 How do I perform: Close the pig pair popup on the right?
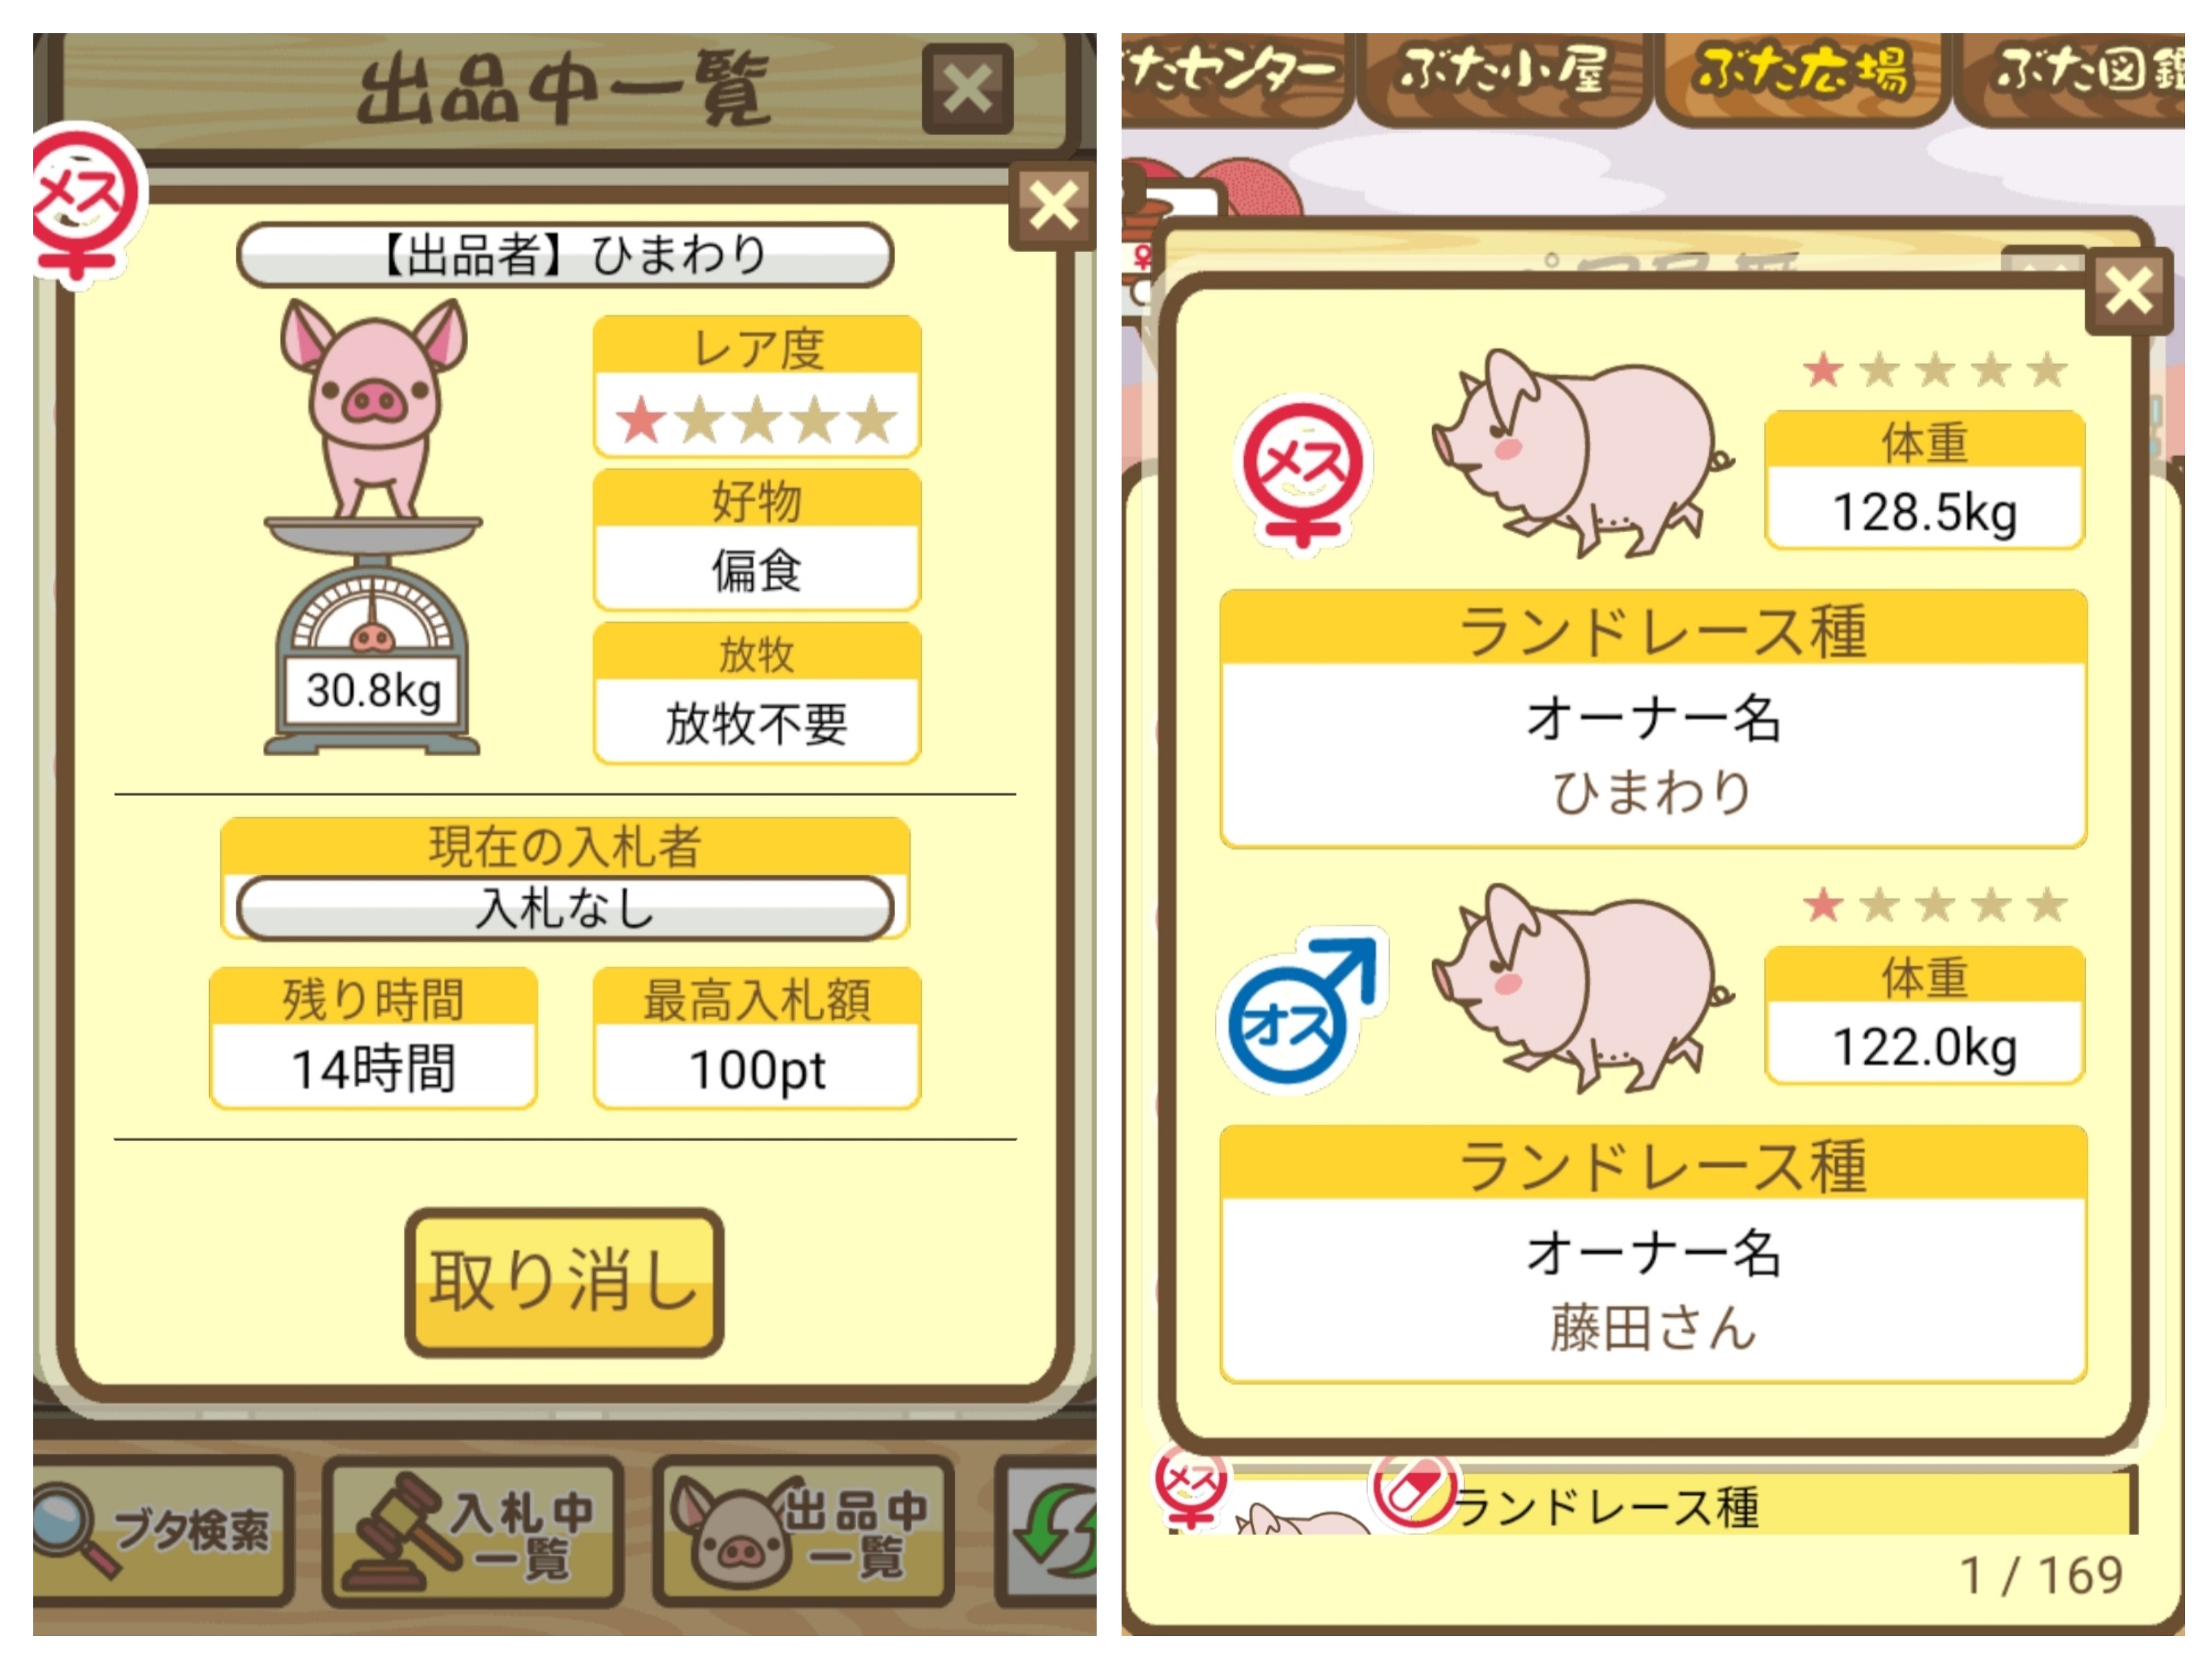coord(2128,292)
